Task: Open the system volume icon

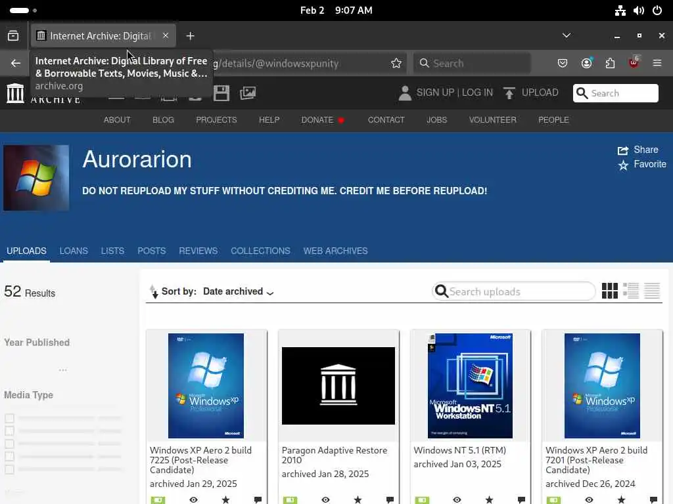Action: coord(639,10)
